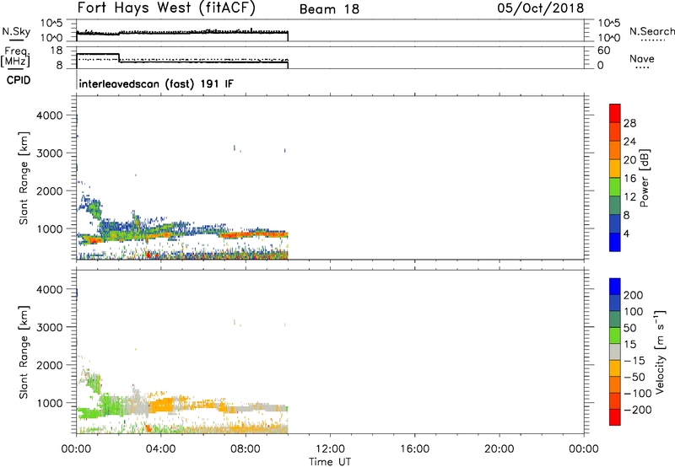Click the "18" frequency axis tick label

[57, 51]
